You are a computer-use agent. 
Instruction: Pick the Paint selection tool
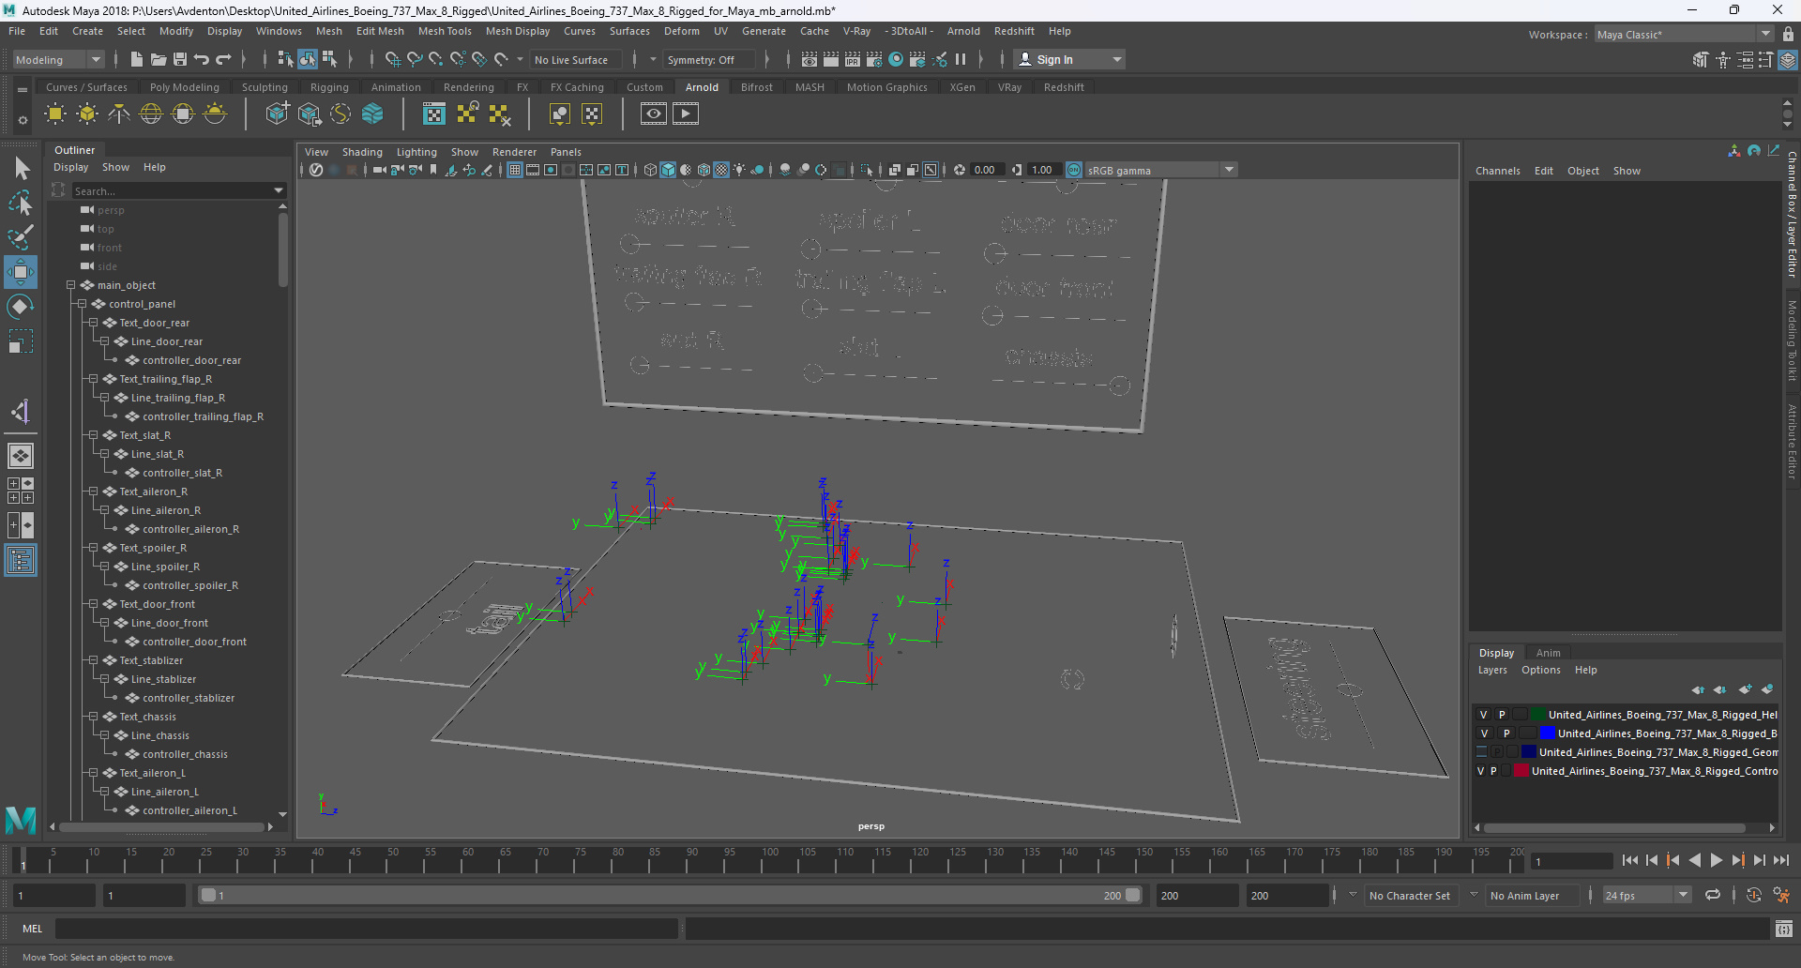21,236
